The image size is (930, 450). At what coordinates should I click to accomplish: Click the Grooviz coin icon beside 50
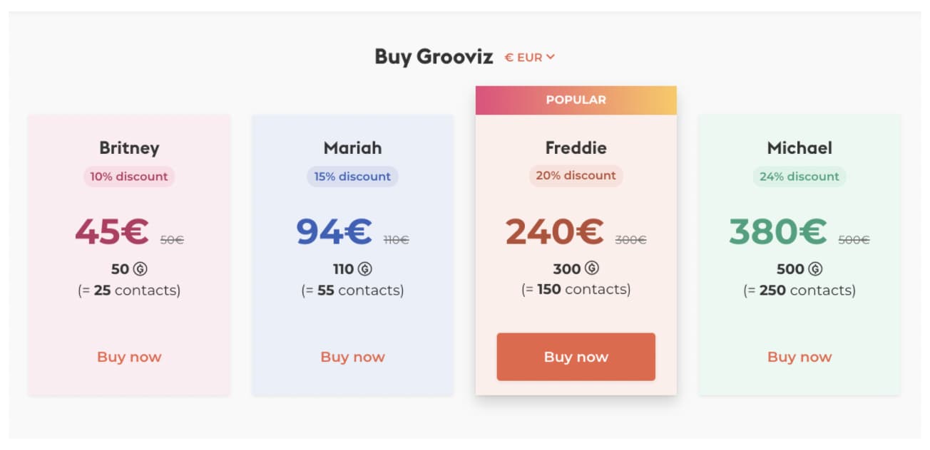tap(140, 269)
